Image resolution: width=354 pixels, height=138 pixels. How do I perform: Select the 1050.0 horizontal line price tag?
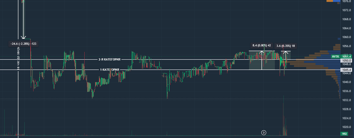point(347,60)
